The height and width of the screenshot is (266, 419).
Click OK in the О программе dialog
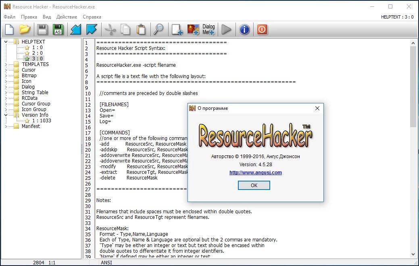pos(254,185)
